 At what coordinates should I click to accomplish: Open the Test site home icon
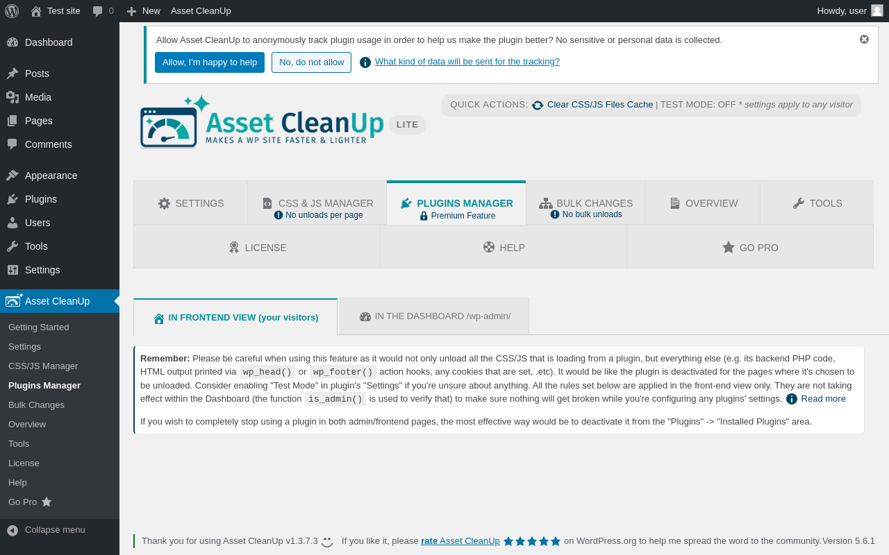pos(36,11)
